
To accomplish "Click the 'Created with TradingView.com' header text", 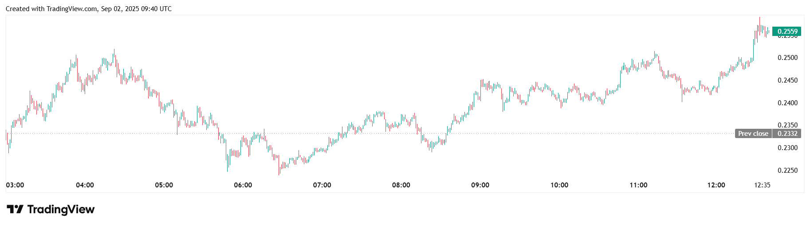I will 88,9.
